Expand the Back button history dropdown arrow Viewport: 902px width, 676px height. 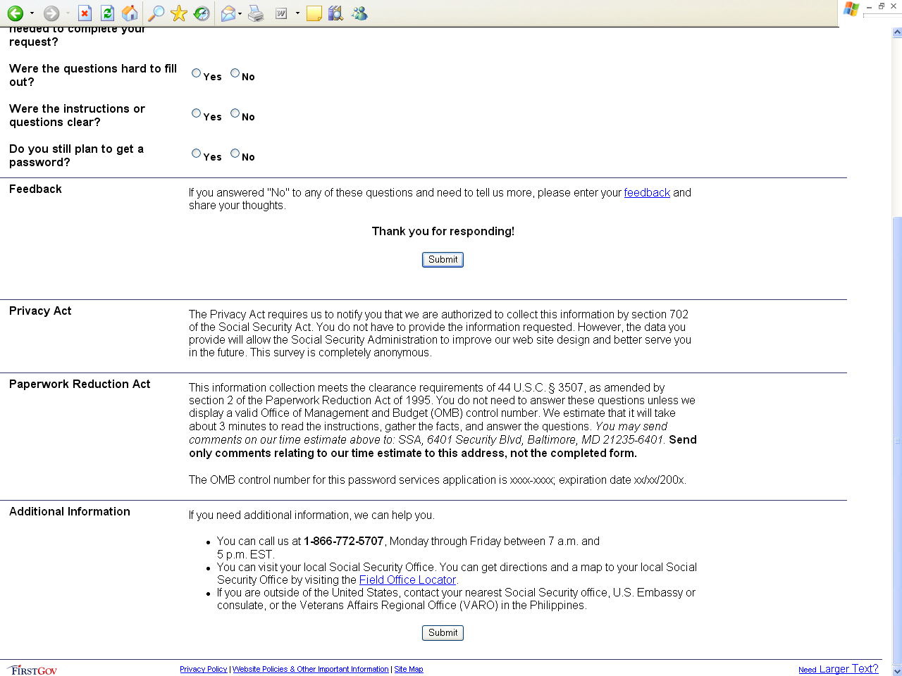point(32,13)
